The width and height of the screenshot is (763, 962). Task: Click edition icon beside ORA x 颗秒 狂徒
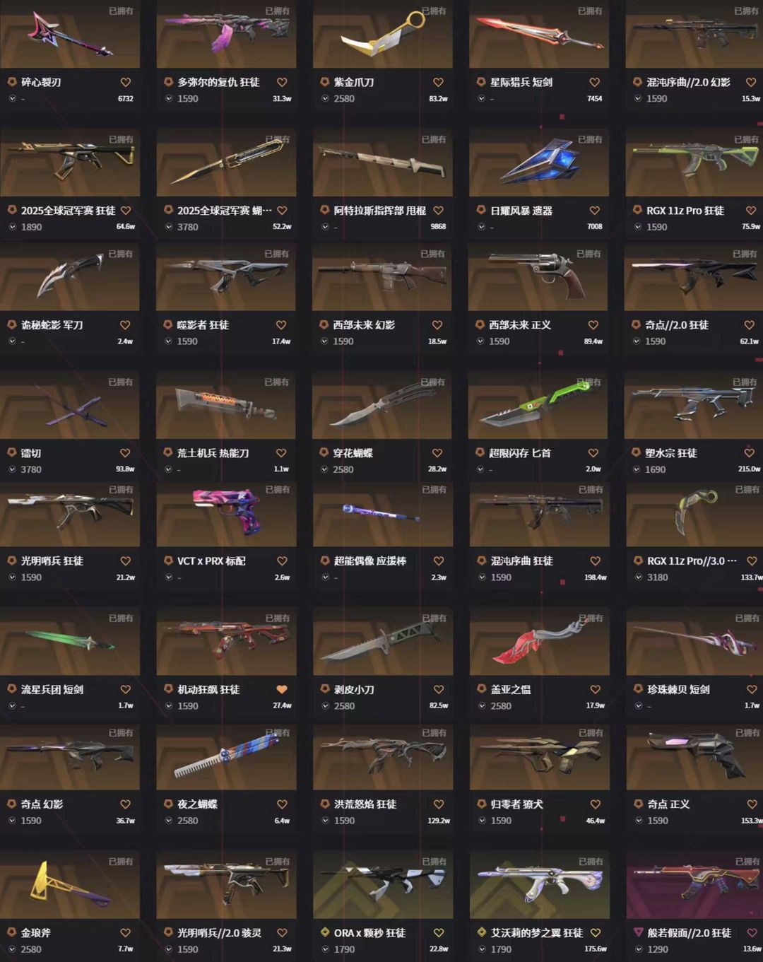click(325, 932)
